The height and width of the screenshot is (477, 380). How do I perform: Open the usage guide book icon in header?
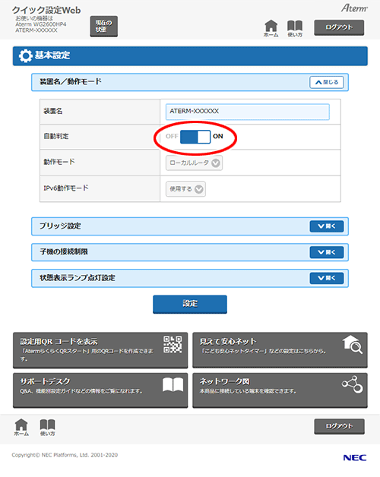[x=295, y=29]
